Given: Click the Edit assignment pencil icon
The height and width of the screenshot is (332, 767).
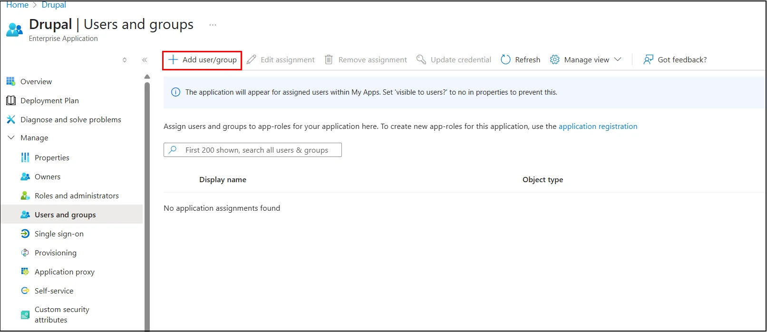Looking at the screenshot, I should [252, 59].
